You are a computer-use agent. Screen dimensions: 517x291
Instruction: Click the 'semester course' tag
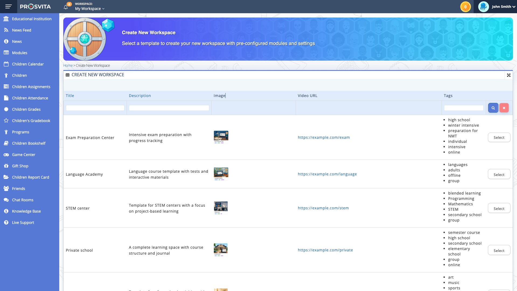click(x=464, y=233)
